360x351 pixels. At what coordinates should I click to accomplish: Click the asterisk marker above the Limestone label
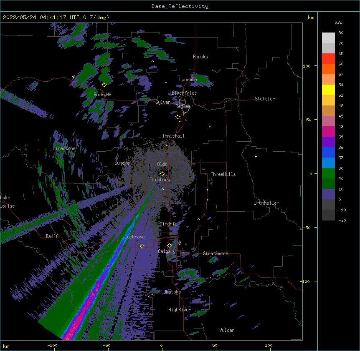click(64, 144)
